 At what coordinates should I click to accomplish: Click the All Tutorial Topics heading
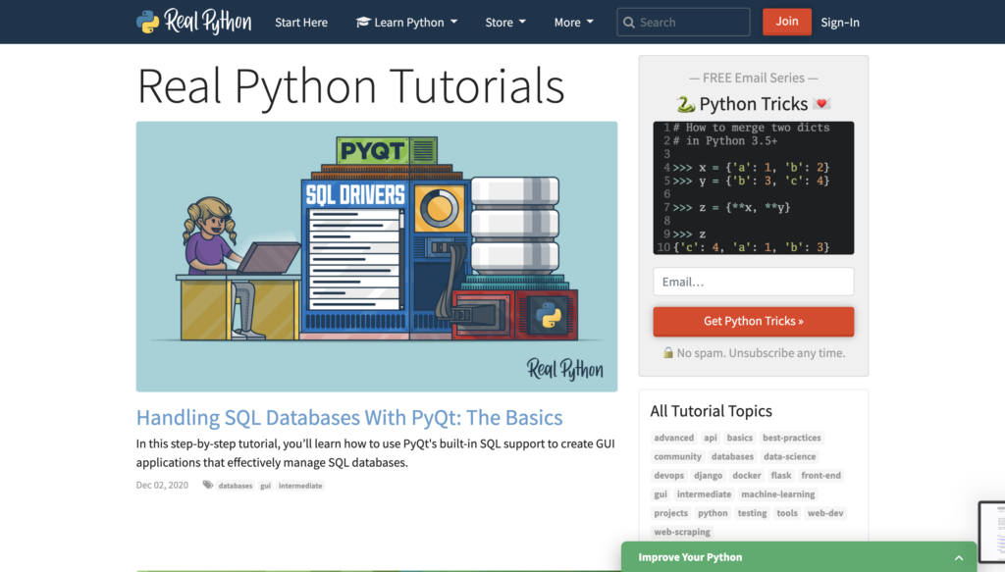pos(711,411)
